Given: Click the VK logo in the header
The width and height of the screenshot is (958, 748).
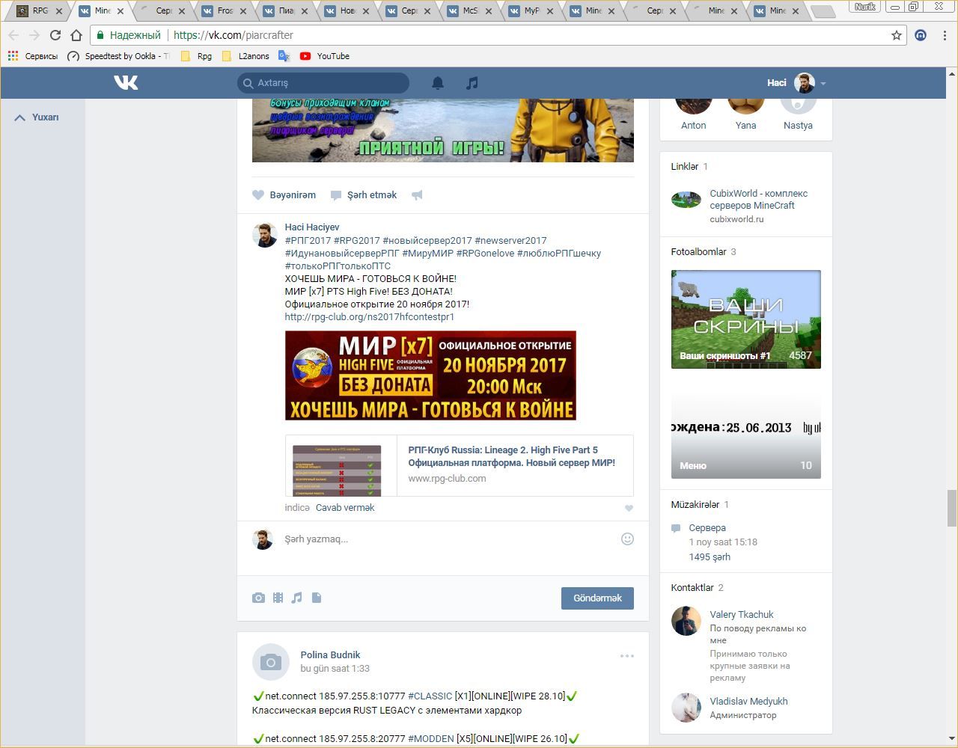Looking at the screenshot, I should [126, 82].
